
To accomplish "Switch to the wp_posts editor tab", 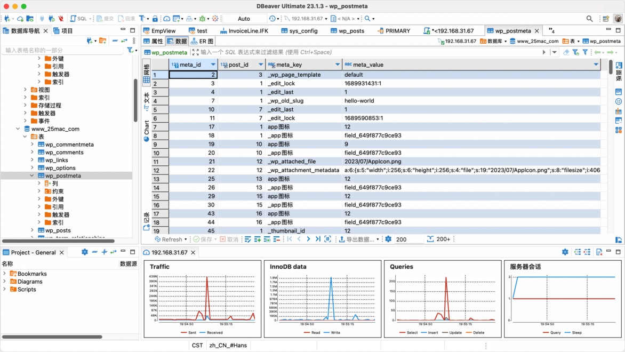I will click(347, 31).
